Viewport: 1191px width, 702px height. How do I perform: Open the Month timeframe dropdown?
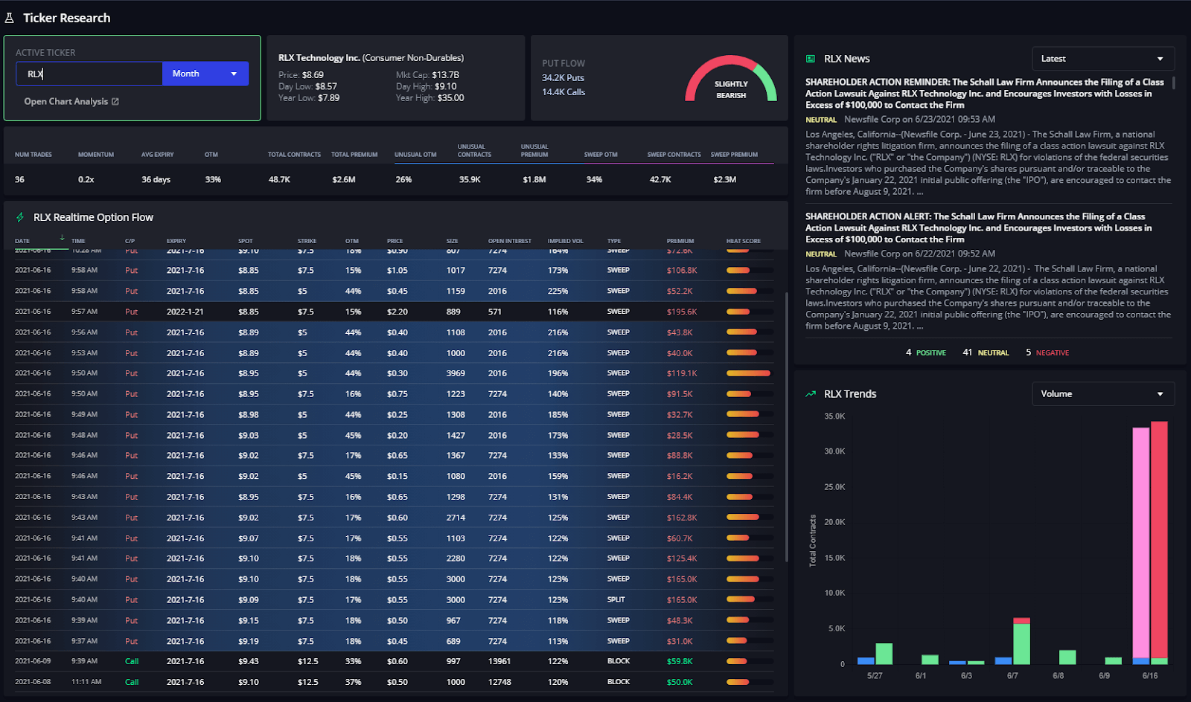pos(205,74)
